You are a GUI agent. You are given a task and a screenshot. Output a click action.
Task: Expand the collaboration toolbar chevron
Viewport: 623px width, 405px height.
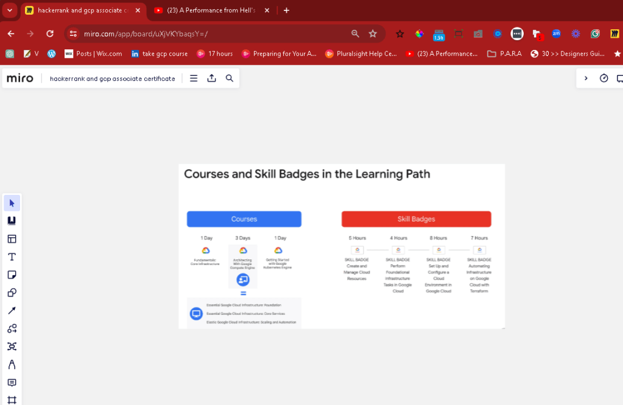[x=586, y=79]
